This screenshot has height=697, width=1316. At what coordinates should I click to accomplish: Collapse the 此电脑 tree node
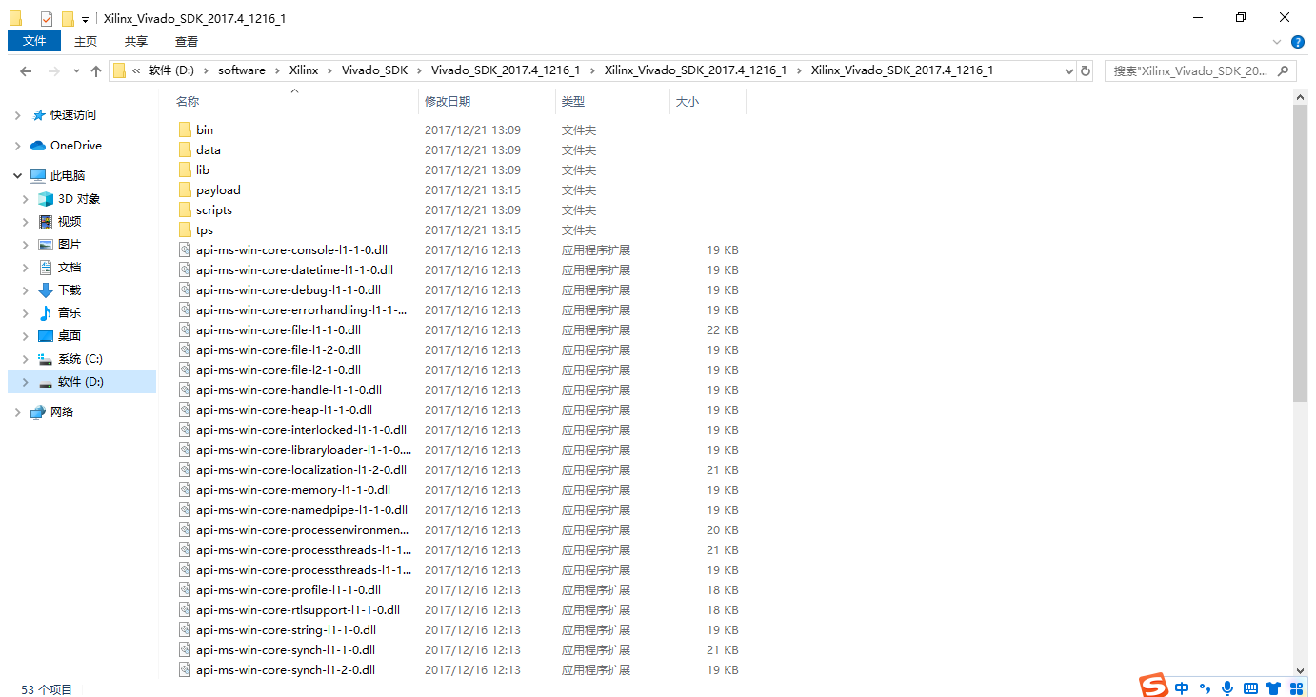[x=17, y=176]
